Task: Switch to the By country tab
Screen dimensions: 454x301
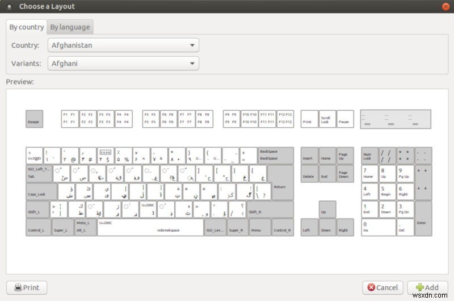Action: (26, 27)
